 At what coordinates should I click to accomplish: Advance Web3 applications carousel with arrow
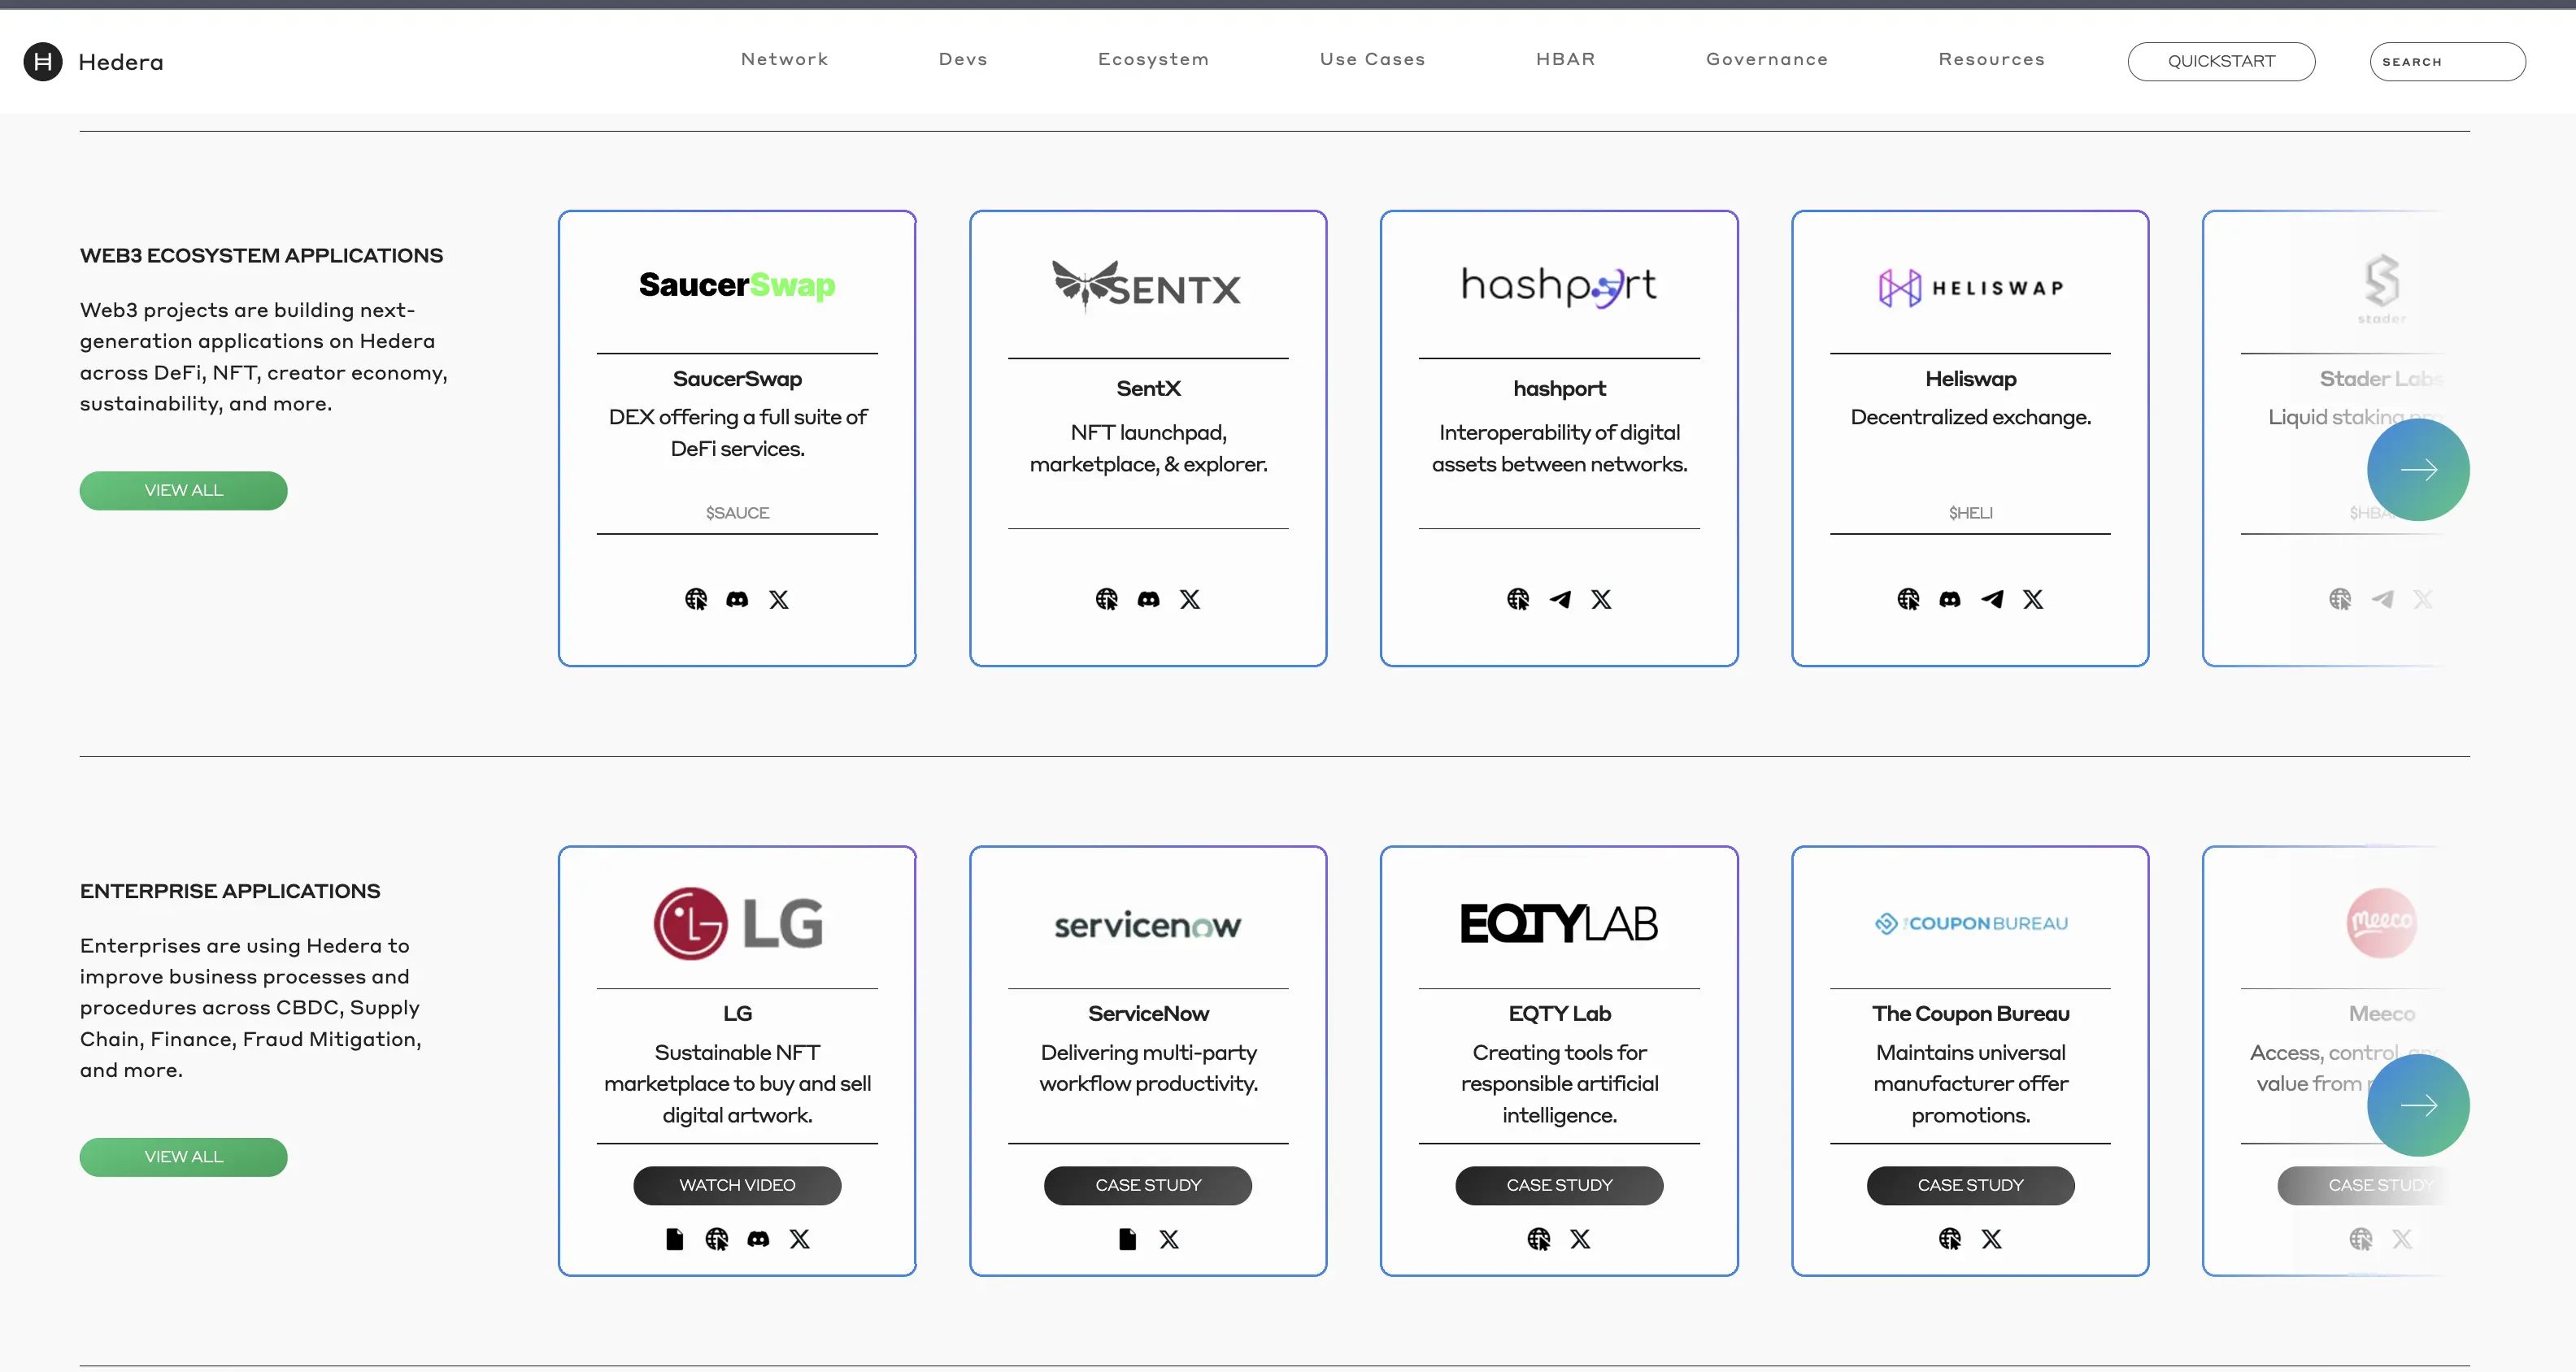[2418, 470]
